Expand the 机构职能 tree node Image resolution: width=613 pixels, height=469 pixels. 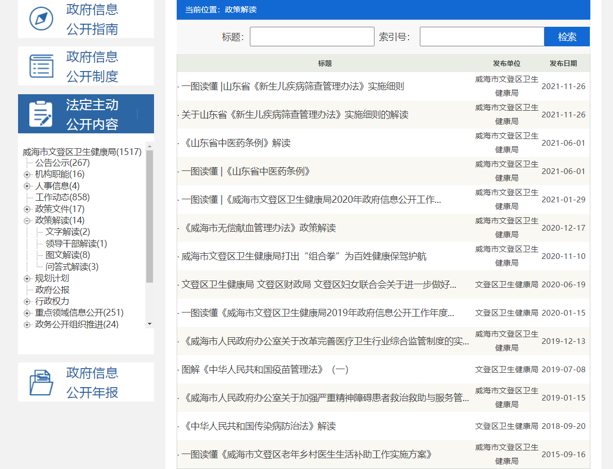27,175
